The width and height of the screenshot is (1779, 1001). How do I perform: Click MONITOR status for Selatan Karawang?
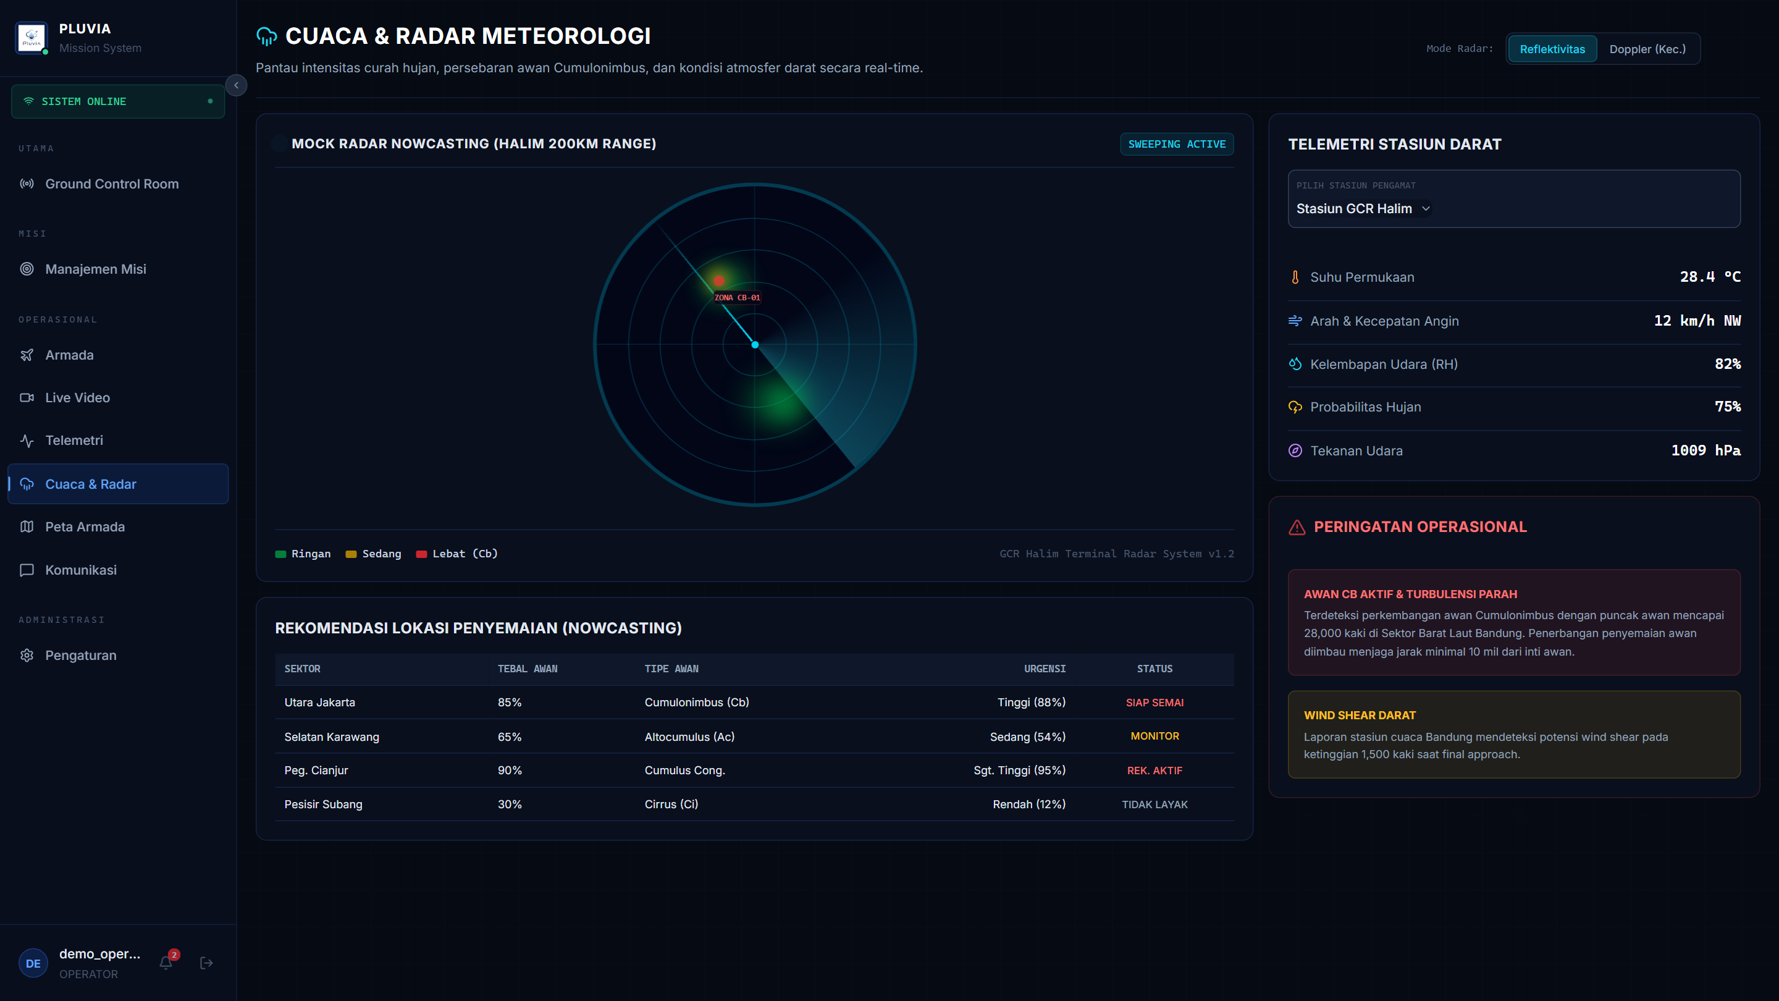[1154, 737]
